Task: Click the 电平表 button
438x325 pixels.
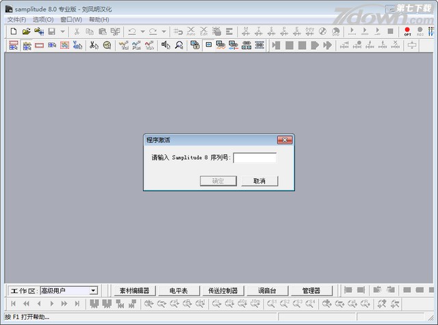Action: 179,291
